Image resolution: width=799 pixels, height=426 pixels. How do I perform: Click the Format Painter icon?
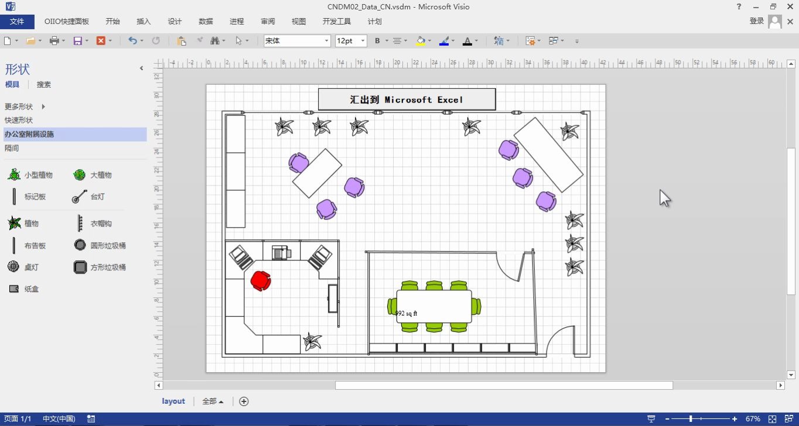pos(200,41)
